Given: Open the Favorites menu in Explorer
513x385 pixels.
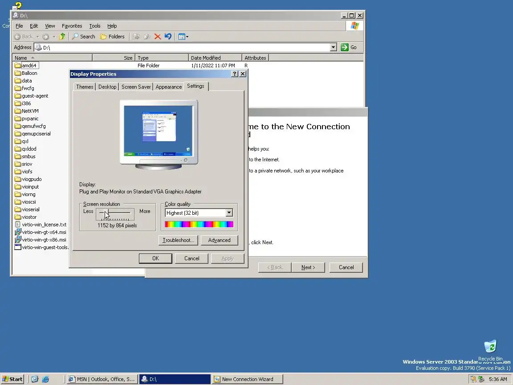Looking at the screenshot, I should tap(72, 26).
